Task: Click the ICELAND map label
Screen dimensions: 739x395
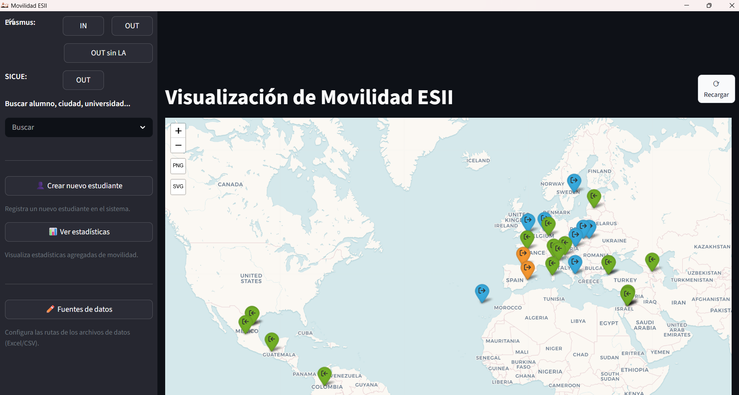Action: (x=478, y=161)
